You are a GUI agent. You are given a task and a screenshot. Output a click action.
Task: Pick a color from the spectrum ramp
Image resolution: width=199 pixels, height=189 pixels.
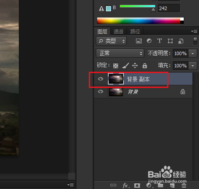pos(139,21)
